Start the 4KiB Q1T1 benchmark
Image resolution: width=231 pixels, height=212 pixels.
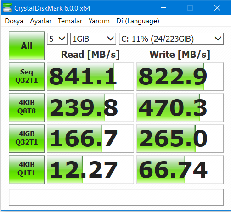[27, 169]
